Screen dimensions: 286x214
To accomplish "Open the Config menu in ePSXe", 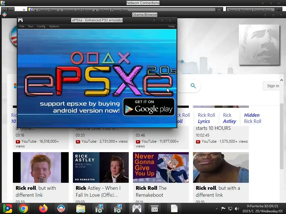I will point(41,26).
